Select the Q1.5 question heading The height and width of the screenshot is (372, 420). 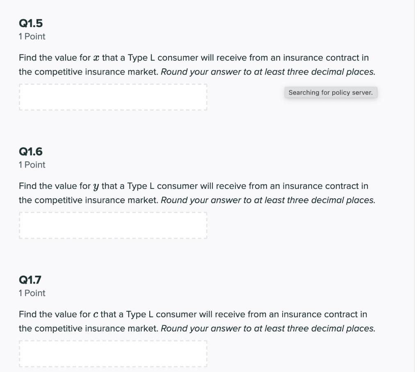click(31, 23)
